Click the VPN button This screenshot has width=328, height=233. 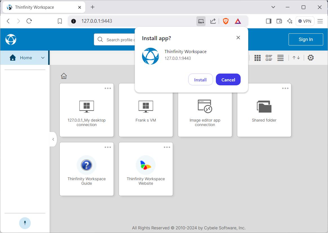point(305,21)
